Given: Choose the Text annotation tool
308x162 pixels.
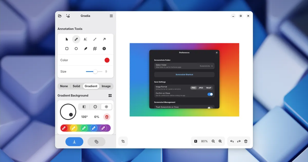Looking at the screenshot, I should coord(85,39).
